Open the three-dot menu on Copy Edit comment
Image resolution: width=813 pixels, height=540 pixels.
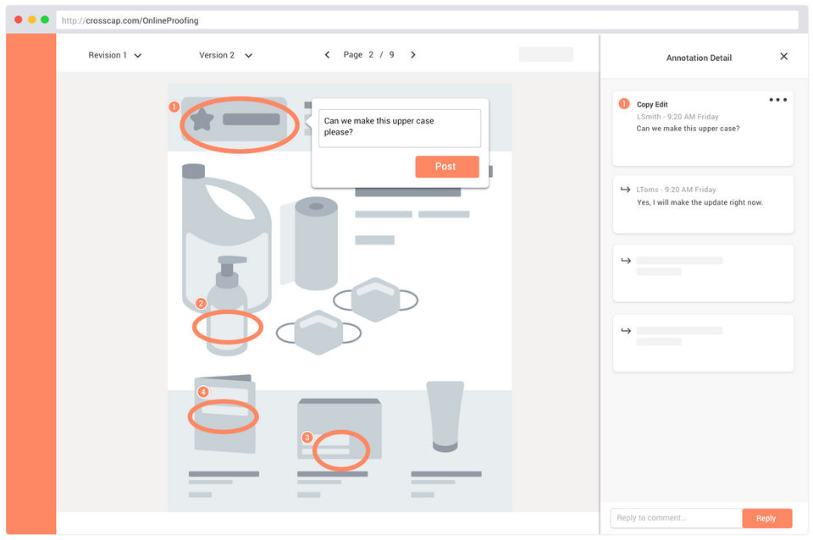pos(777,100)
